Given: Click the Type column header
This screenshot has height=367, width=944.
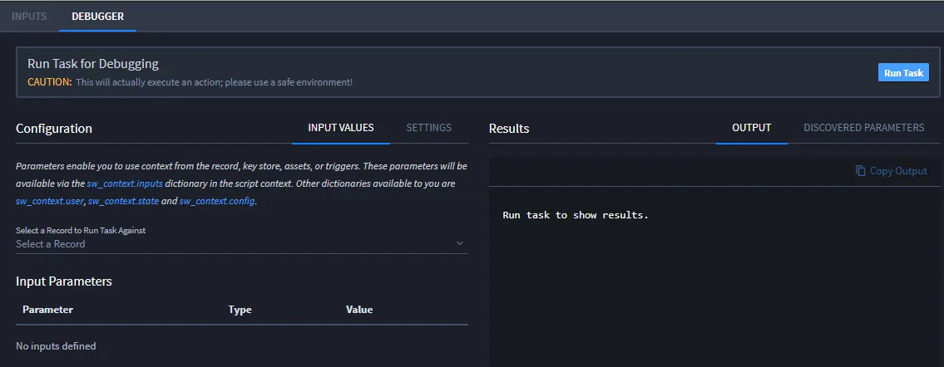Looking at the screenshot, I should (240, 310).
